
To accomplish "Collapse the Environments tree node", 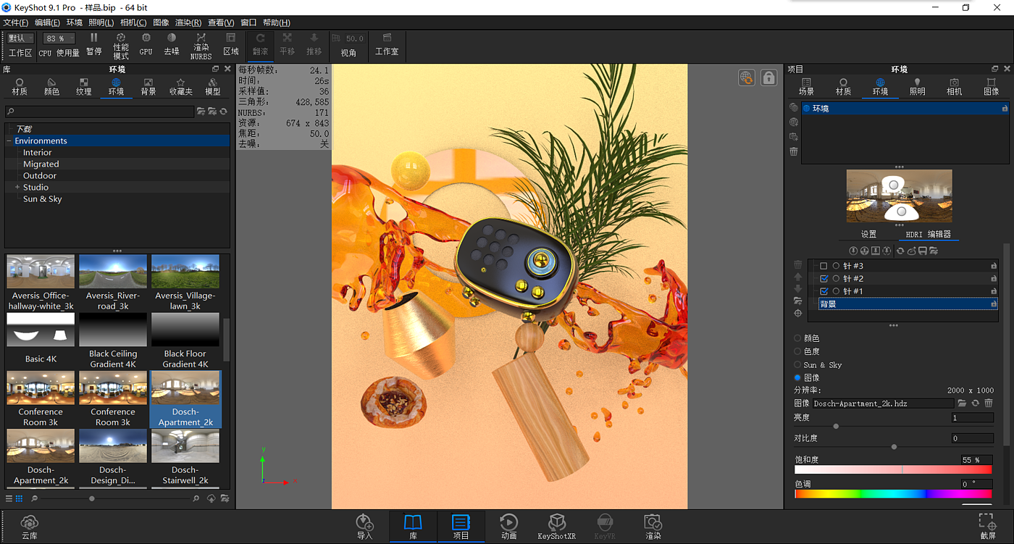I will tap(9, 141).
